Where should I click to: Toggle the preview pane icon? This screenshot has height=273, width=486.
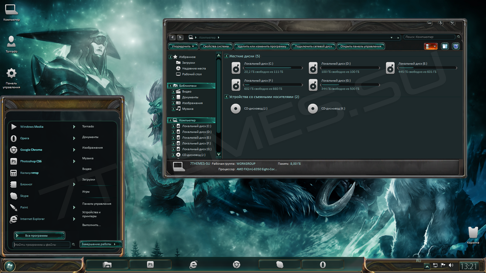pos(445,46)
